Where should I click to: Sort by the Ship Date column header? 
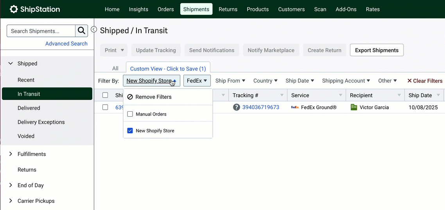[420, 95]
